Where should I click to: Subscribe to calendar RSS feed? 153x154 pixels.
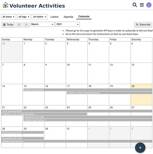(143, 25)
